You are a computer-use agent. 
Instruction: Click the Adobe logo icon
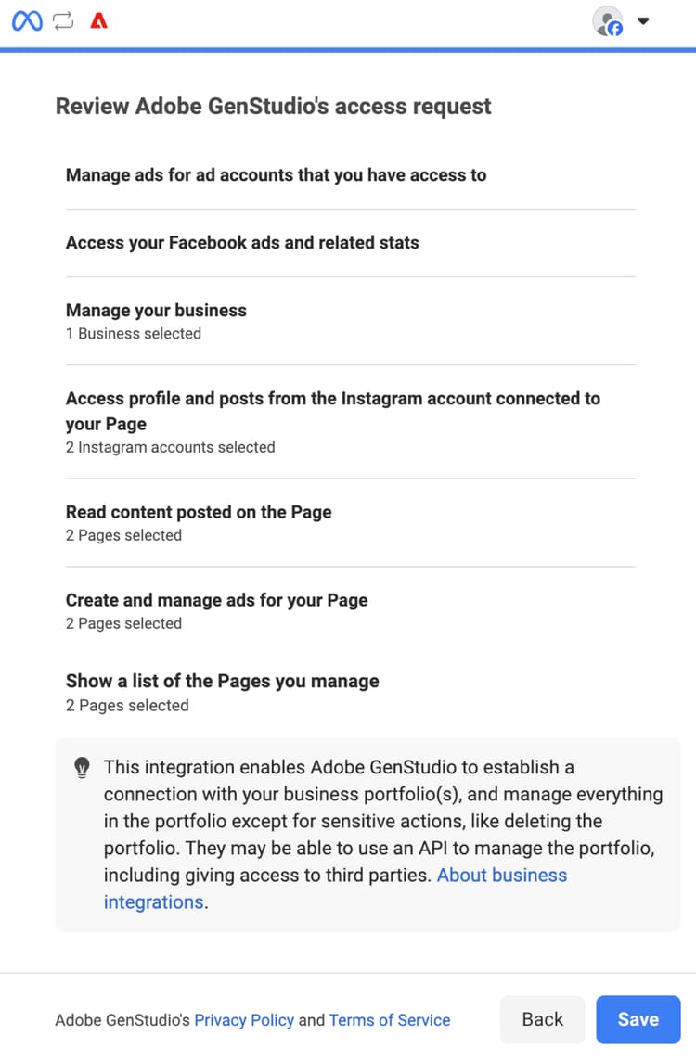click(x=98, y=20)
